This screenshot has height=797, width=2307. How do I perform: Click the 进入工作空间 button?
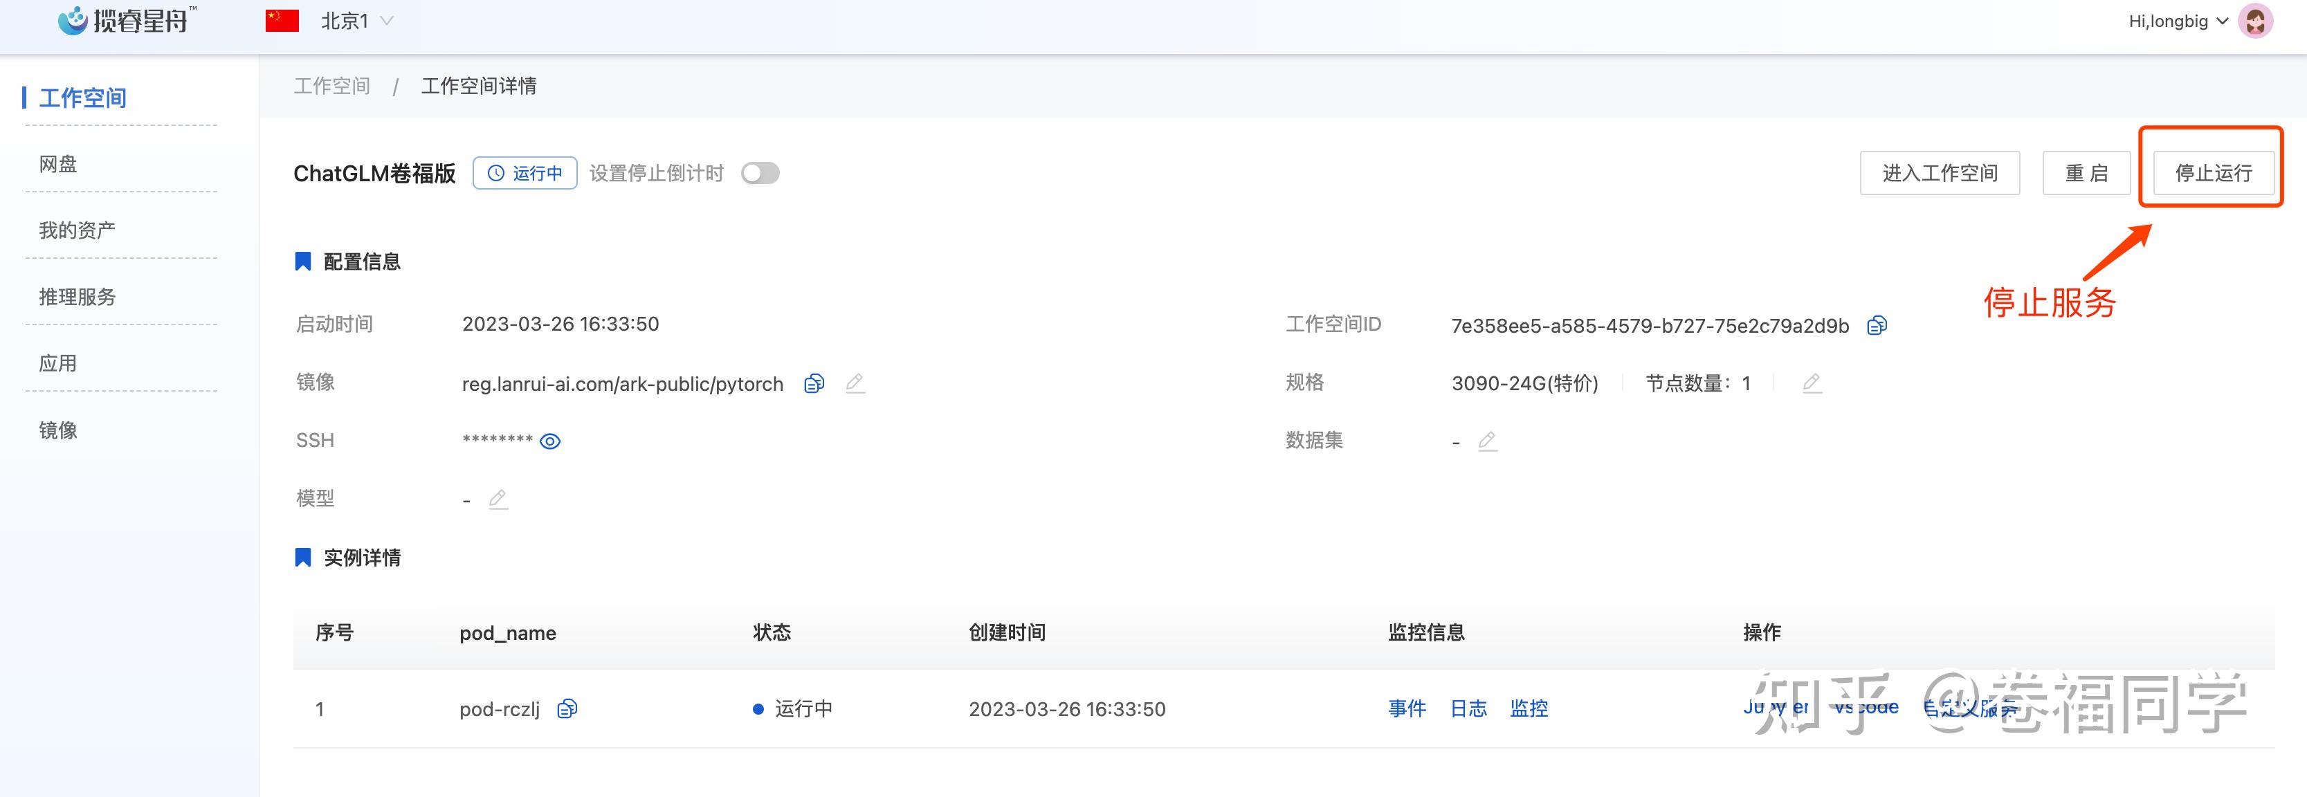click(x=1940, y=173)
